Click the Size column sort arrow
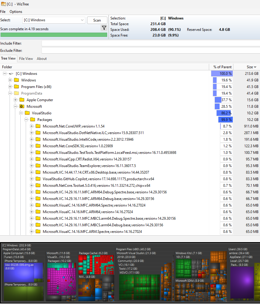 255,67
